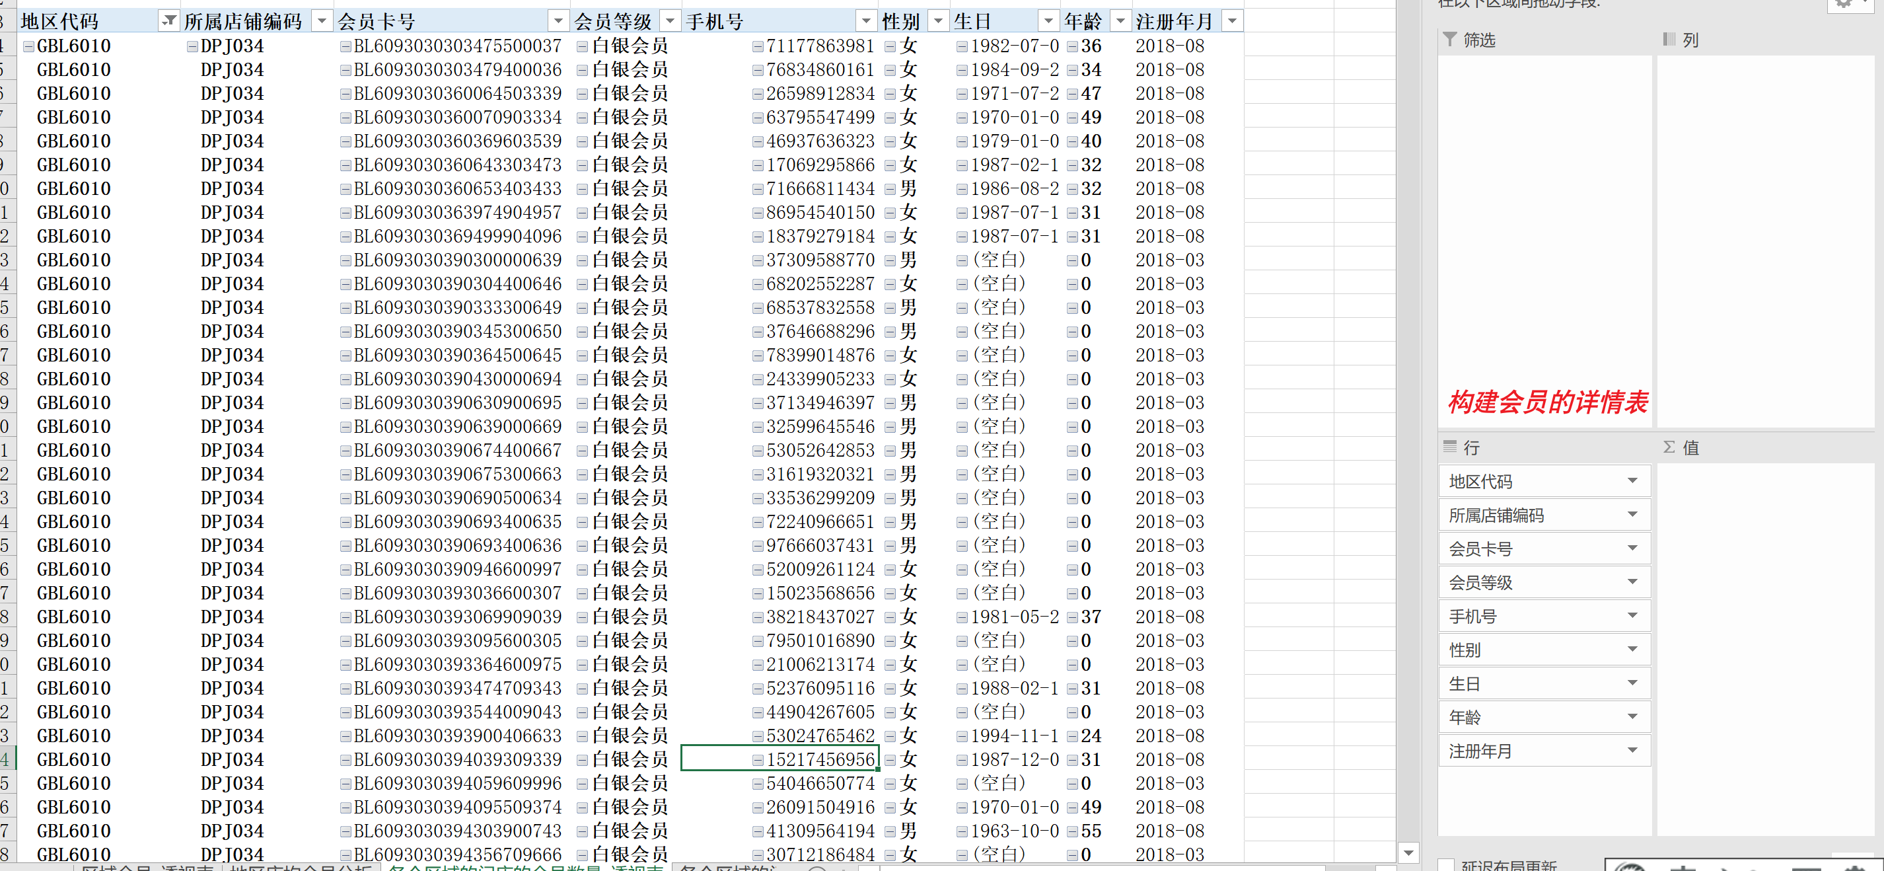Open dropdown of 年龄 field in rows area
Image resolution: width=1884 pixels, height=871 pixels.
click(1632, 716)
